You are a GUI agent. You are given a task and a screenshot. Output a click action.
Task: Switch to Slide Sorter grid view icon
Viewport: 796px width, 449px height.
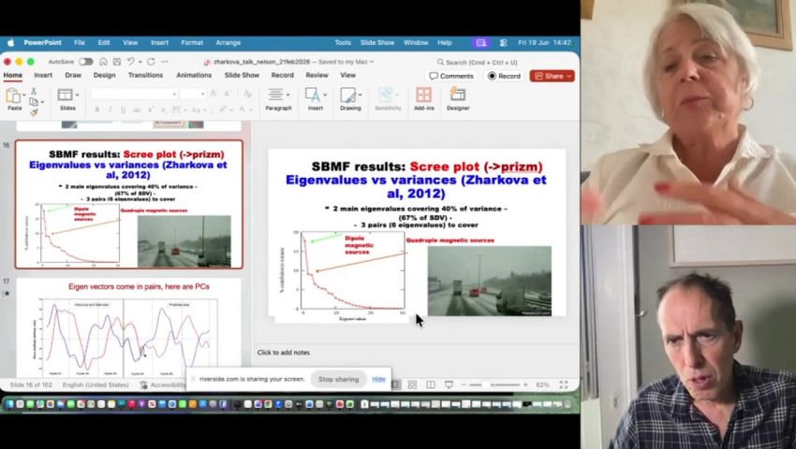tap(412, 385)
